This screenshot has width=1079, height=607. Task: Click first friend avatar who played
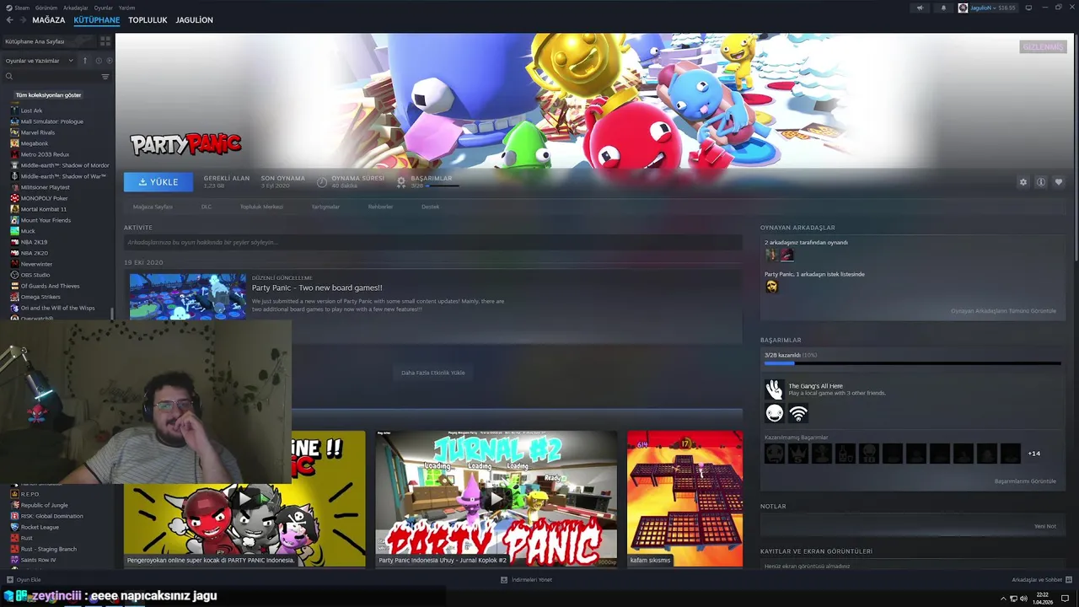pos(771,255)
